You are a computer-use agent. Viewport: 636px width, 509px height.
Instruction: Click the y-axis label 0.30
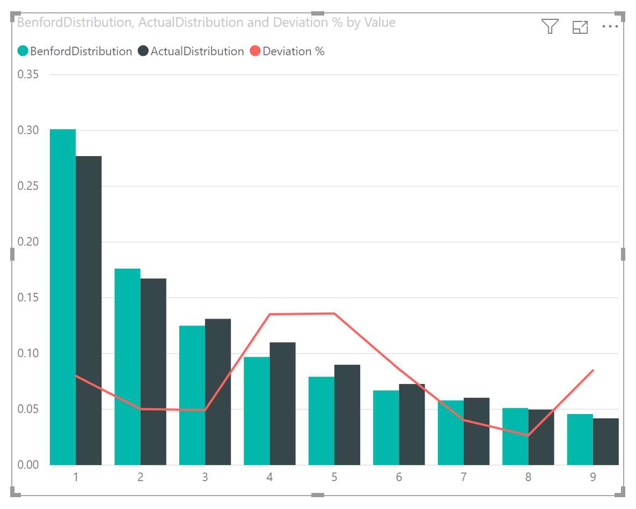pos(28,130)
